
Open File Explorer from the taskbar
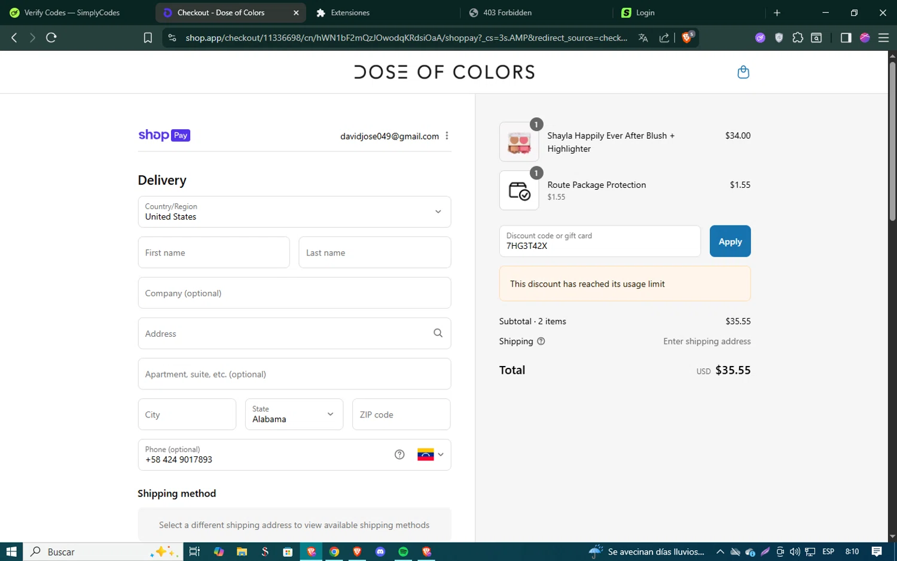coord(242,551)
